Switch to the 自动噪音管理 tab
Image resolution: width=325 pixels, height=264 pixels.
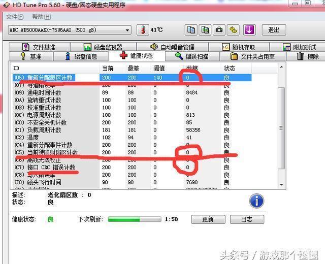pos(173,47)
